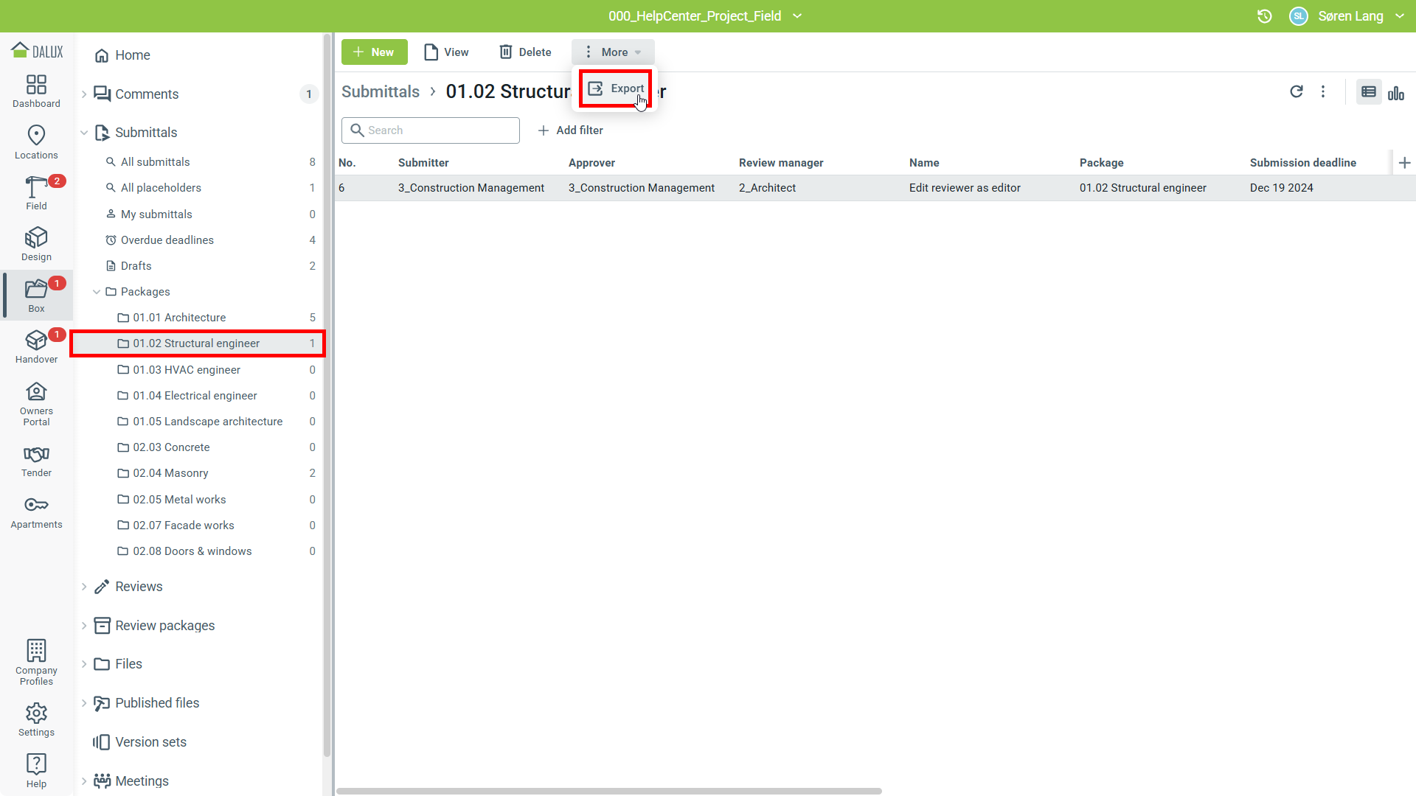Switch to the chart view icon
Screen dimensions: 1416x796
pyautogui.click(x=1395, y=92)
